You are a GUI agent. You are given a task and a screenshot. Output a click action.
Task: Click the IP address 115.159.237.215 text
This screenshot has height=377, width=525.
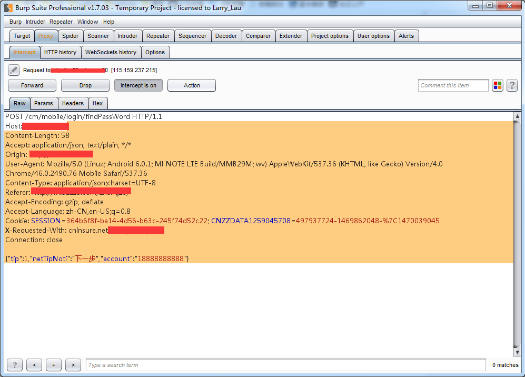pyautogui.click(x=134, y=70)
